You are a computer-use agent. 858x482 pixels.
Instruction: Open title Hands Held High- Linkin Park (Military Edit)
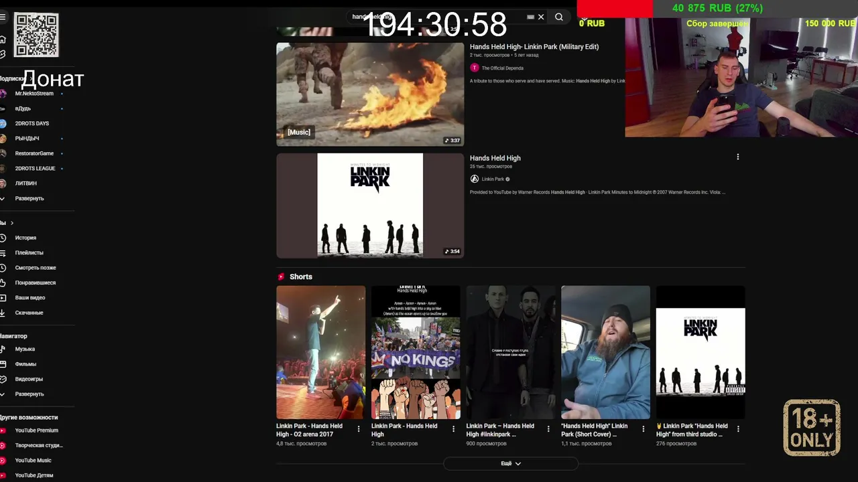pyautogui.click(x=534, y=47)
